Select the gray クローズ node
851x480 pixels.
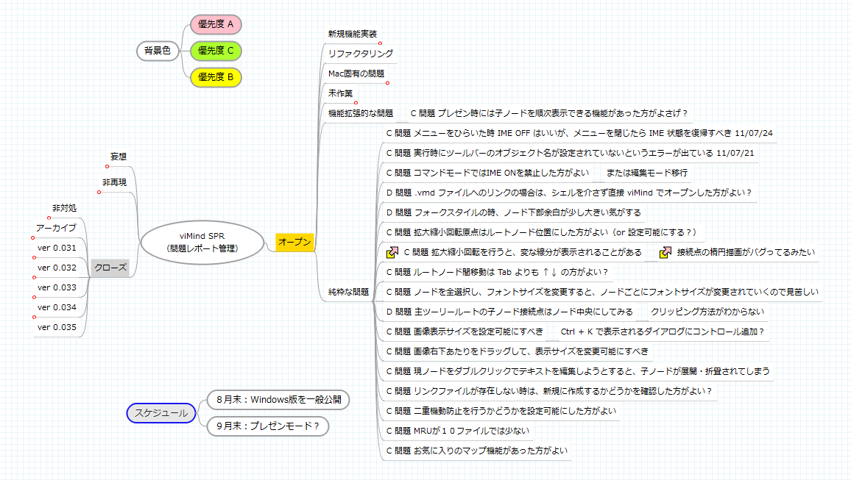pos(110,268)
